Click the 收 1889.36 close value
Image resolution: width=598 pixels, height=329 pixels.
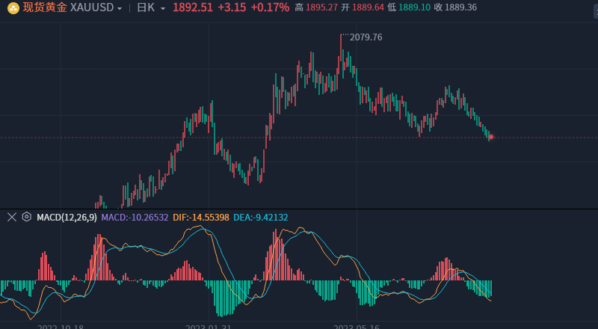[x=455, y=7]
